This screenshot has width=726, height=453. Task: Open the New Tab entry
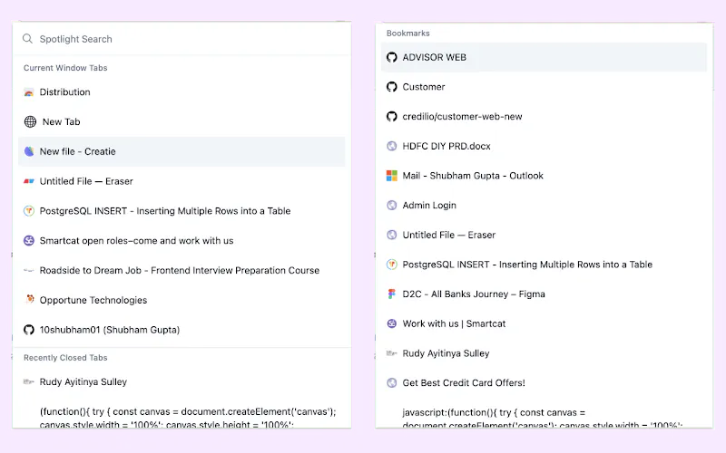181,121
